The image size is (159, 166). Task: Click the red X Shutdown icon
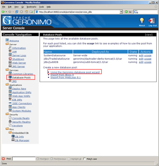(x=10, y=59)
